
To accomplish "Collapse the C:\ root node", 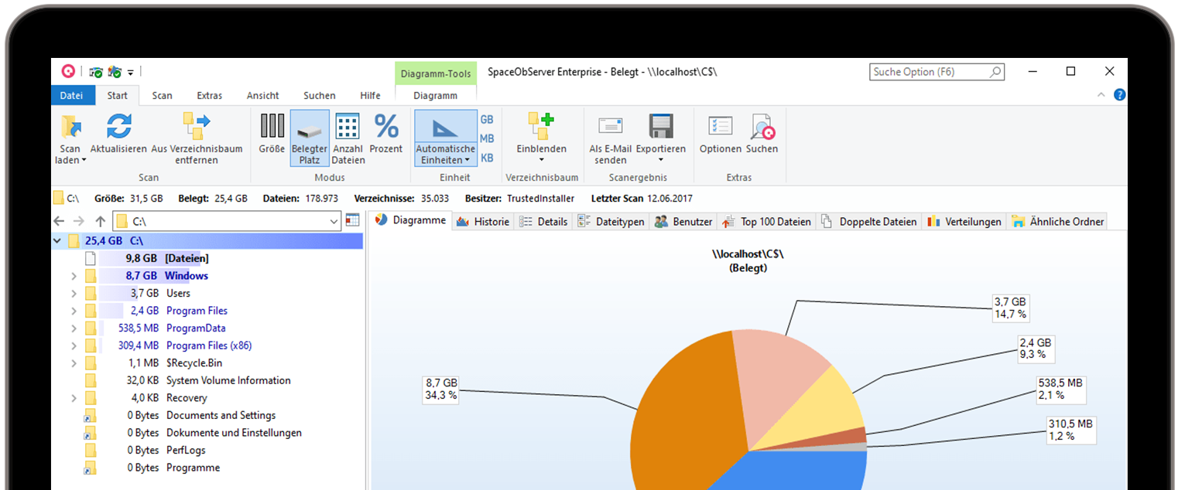I will [57, 240].
